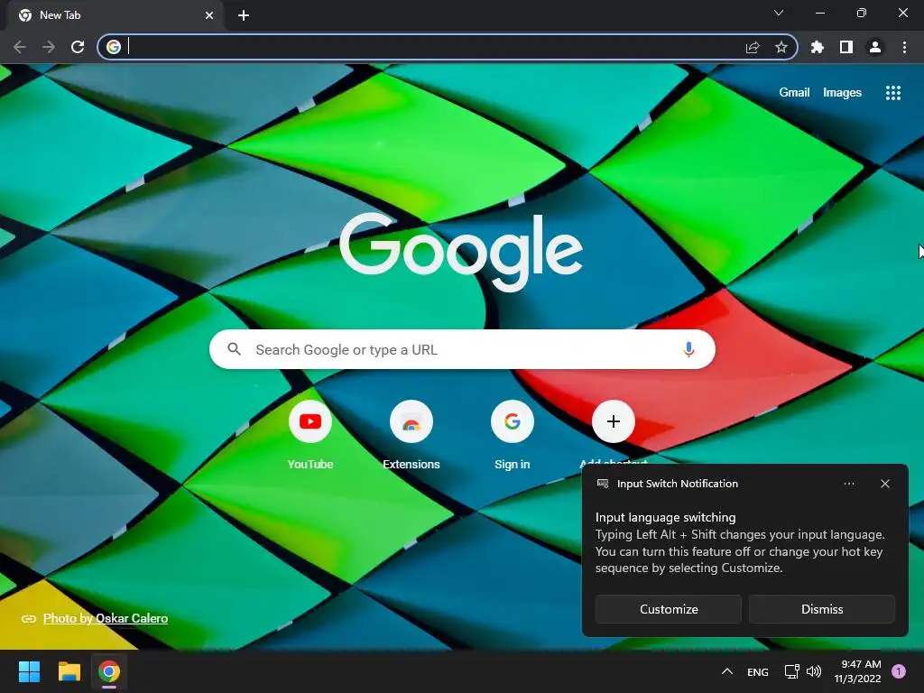Show hidden system tray icons

click(726, 671)
